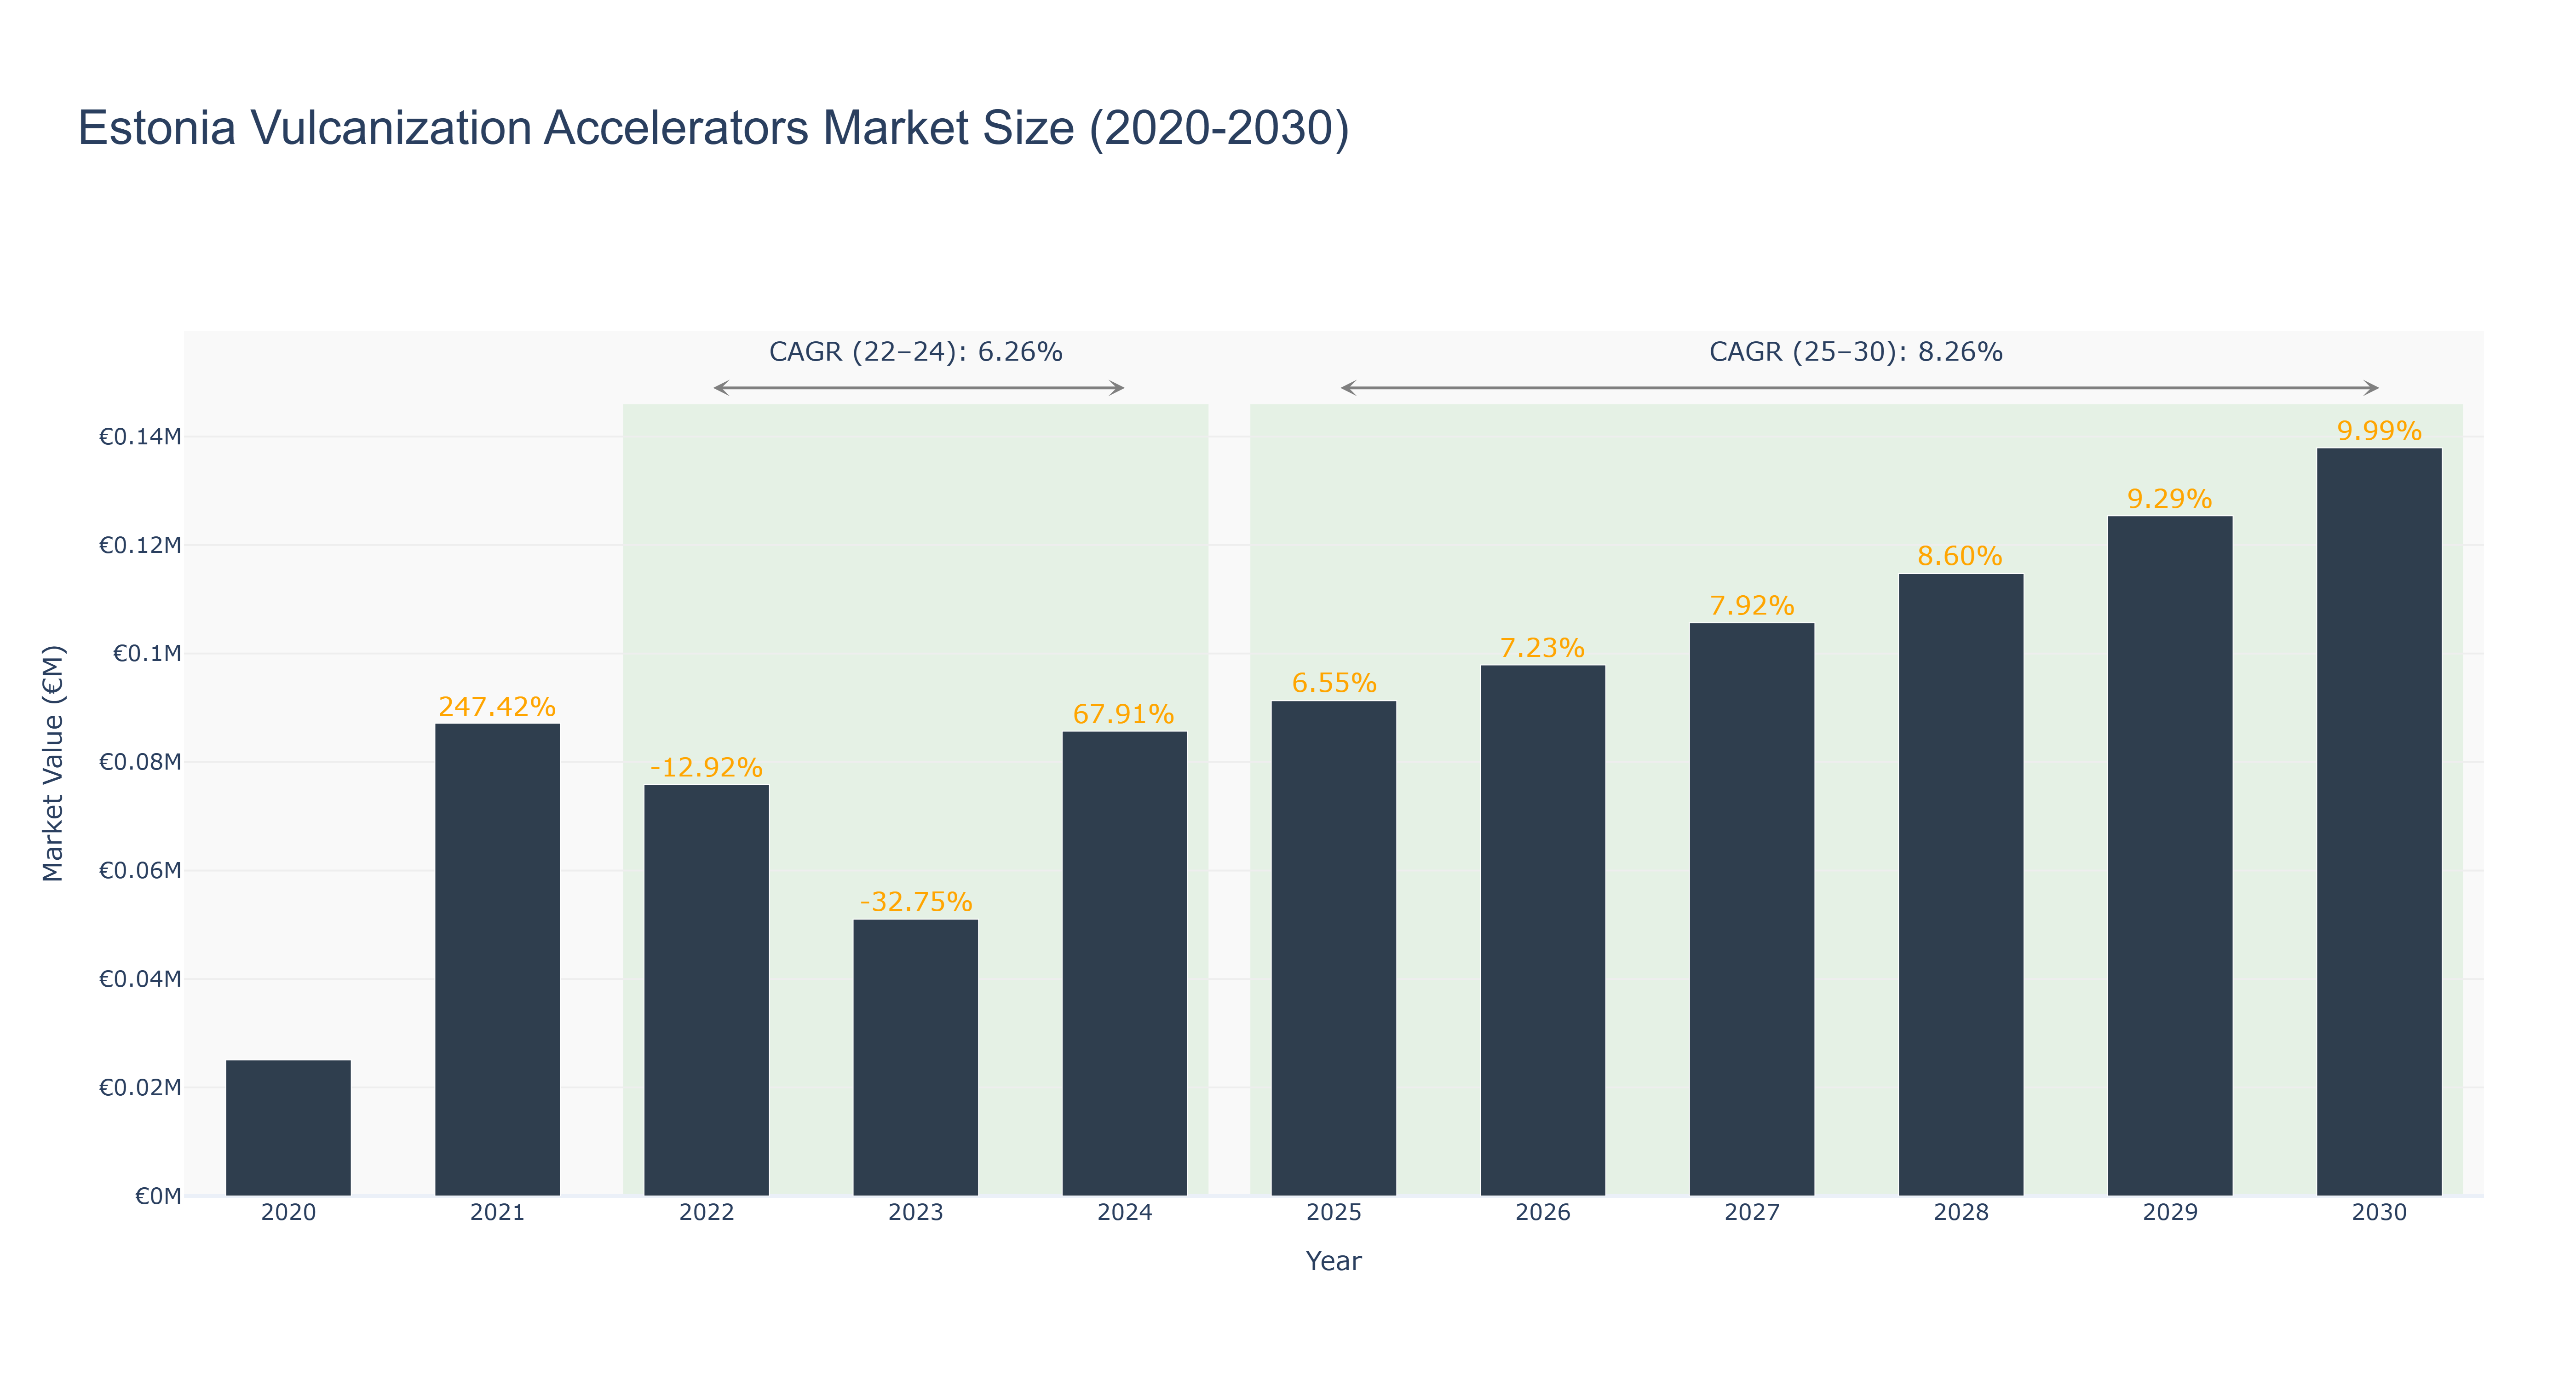This screenshot has width=2576, height=1380.
Task: Click the €0.02M y-axis tick label
Action: (x=139, y=1087)
